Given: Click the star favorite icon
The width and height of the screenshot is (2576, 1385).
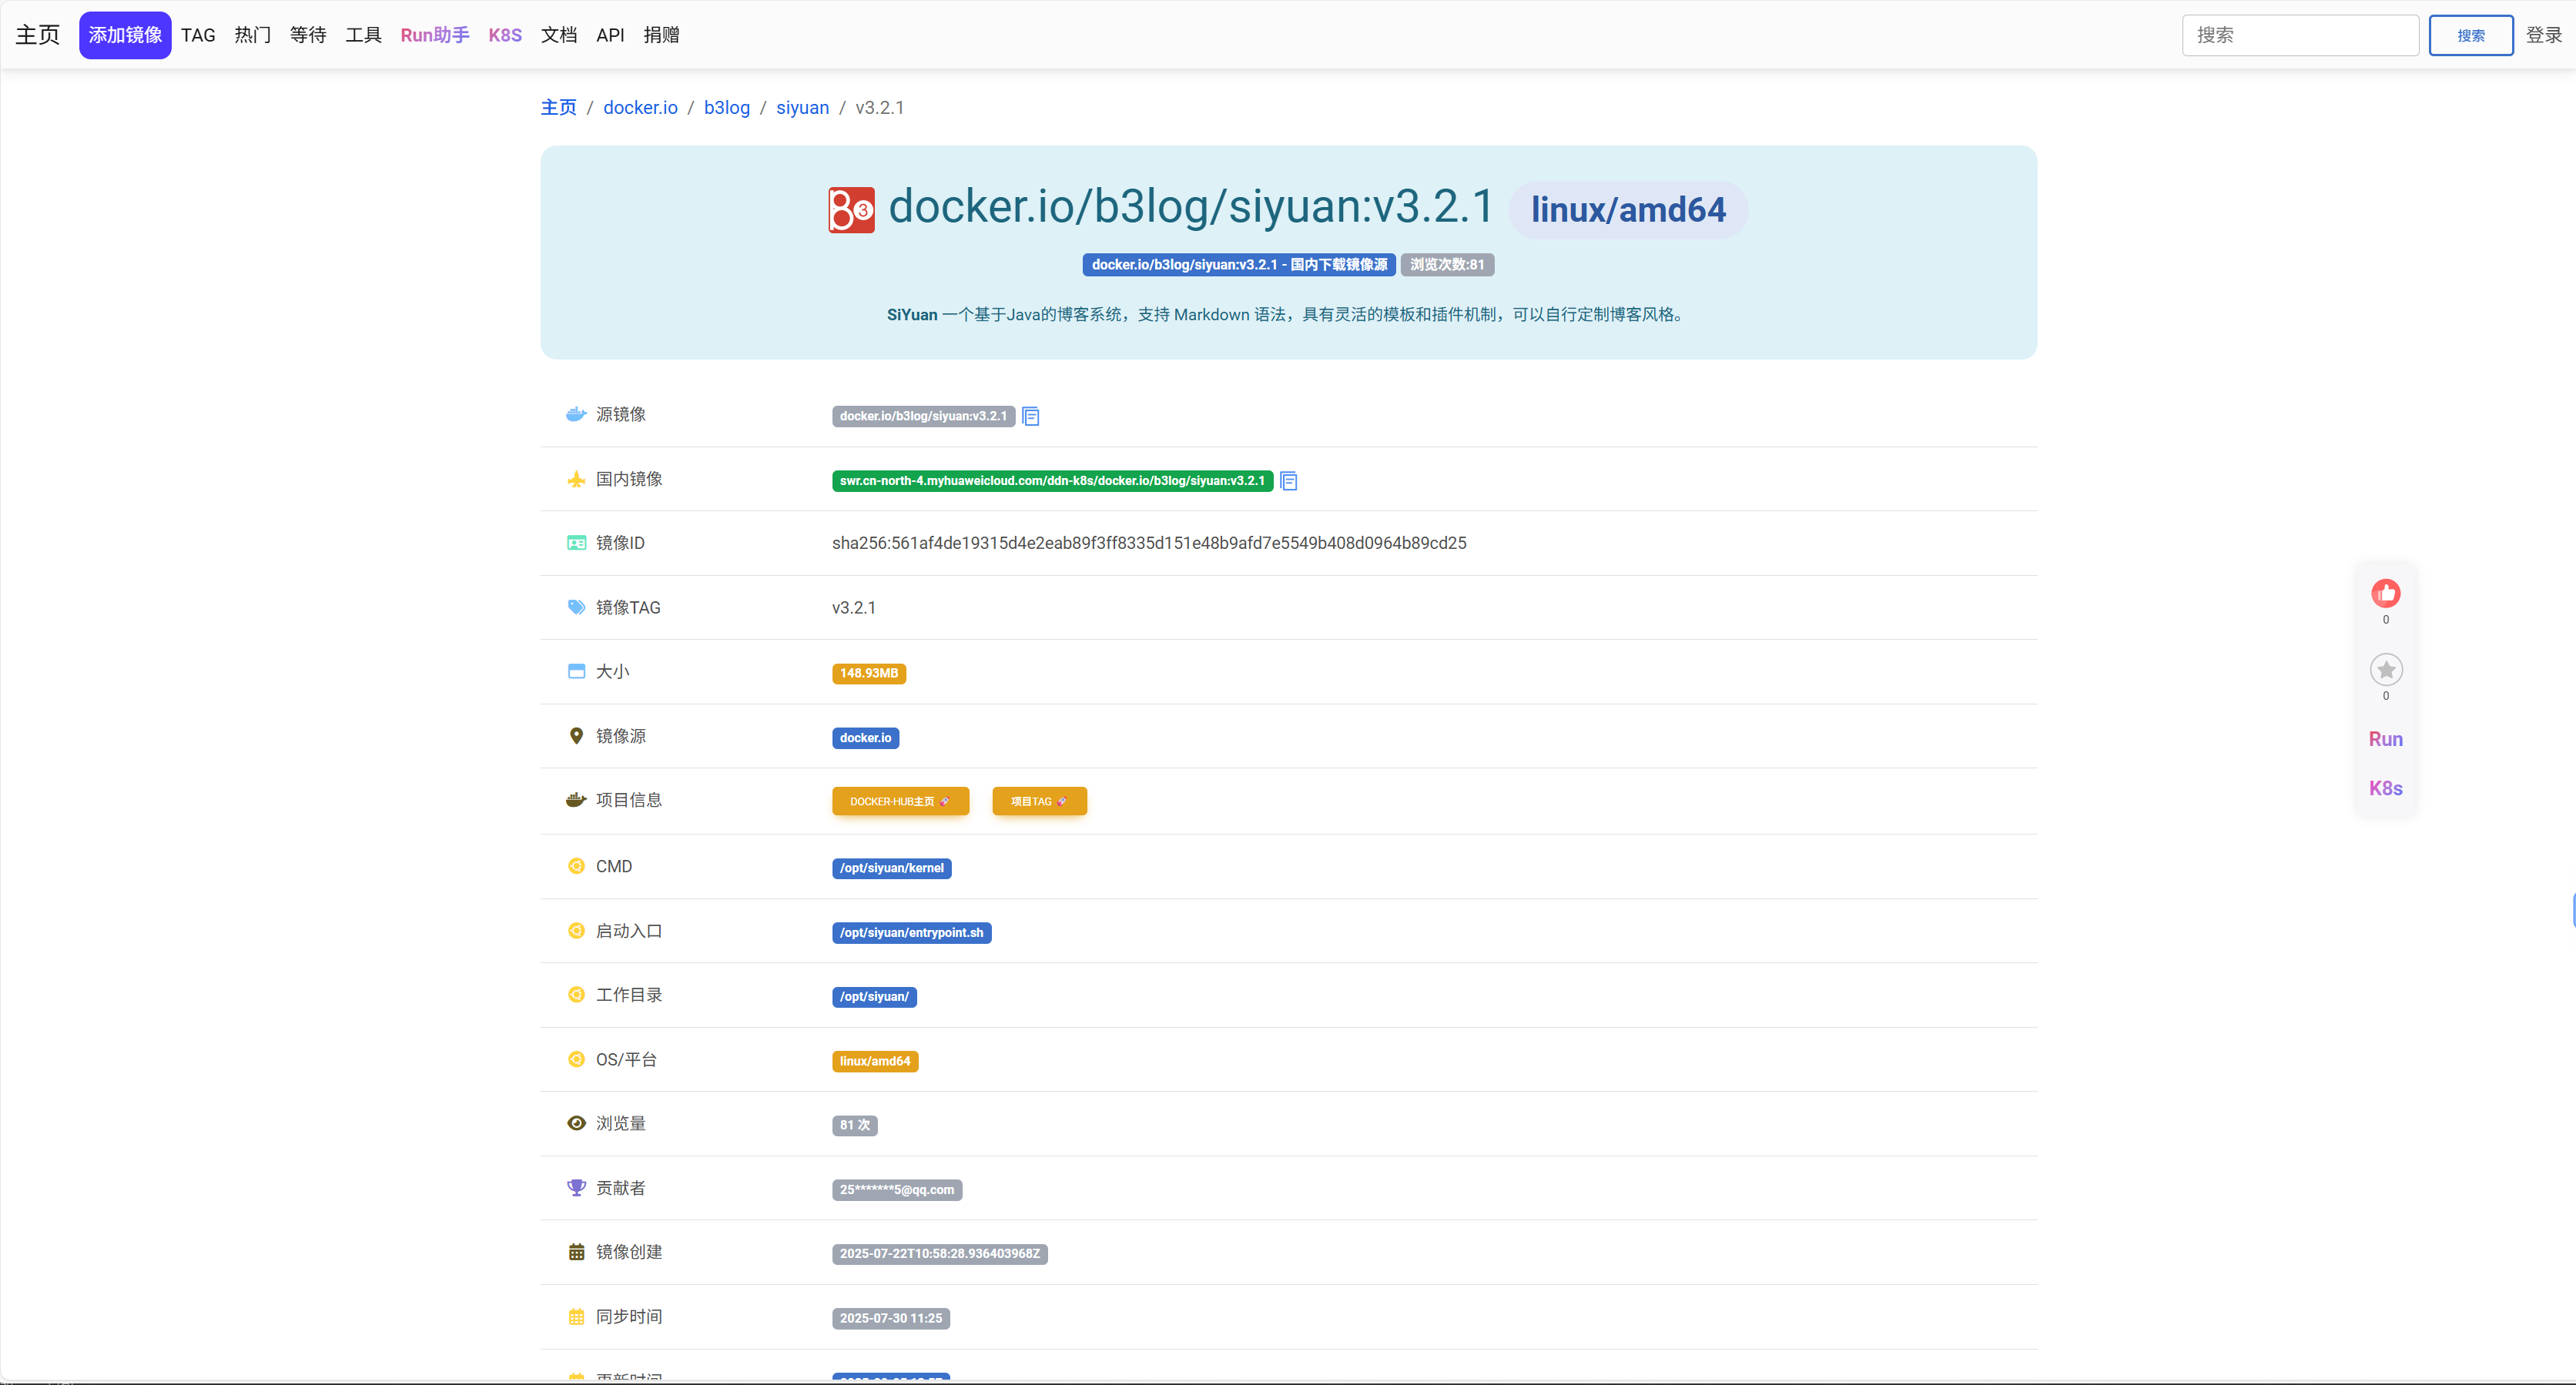Looking at the screenshot, I should (x=2385, y=670).
